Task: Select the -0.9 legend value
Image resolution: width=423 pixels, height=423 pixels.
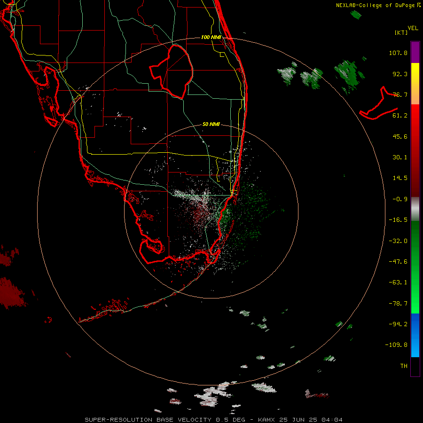Action: pos(400,199)
